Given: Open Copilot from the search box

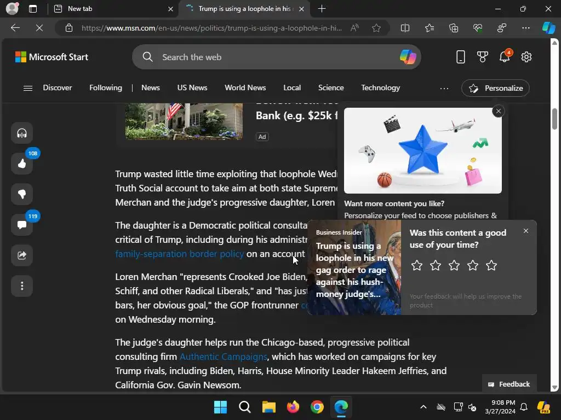Looking at the screenshot, I should [x=408, y=57].
